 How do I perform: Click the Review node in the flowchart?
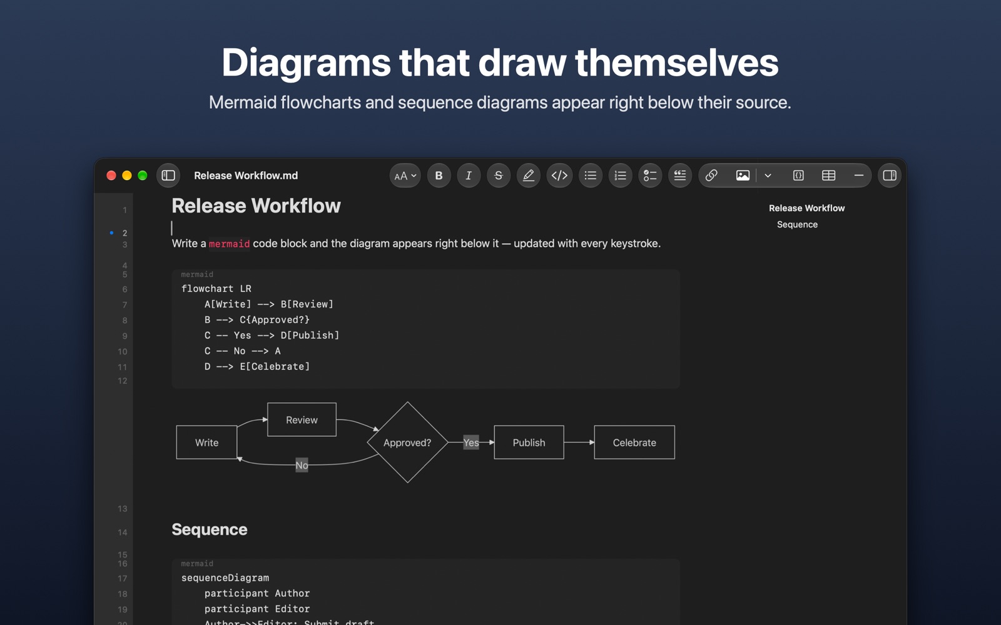pyautogui.click(x=302, y=420)
